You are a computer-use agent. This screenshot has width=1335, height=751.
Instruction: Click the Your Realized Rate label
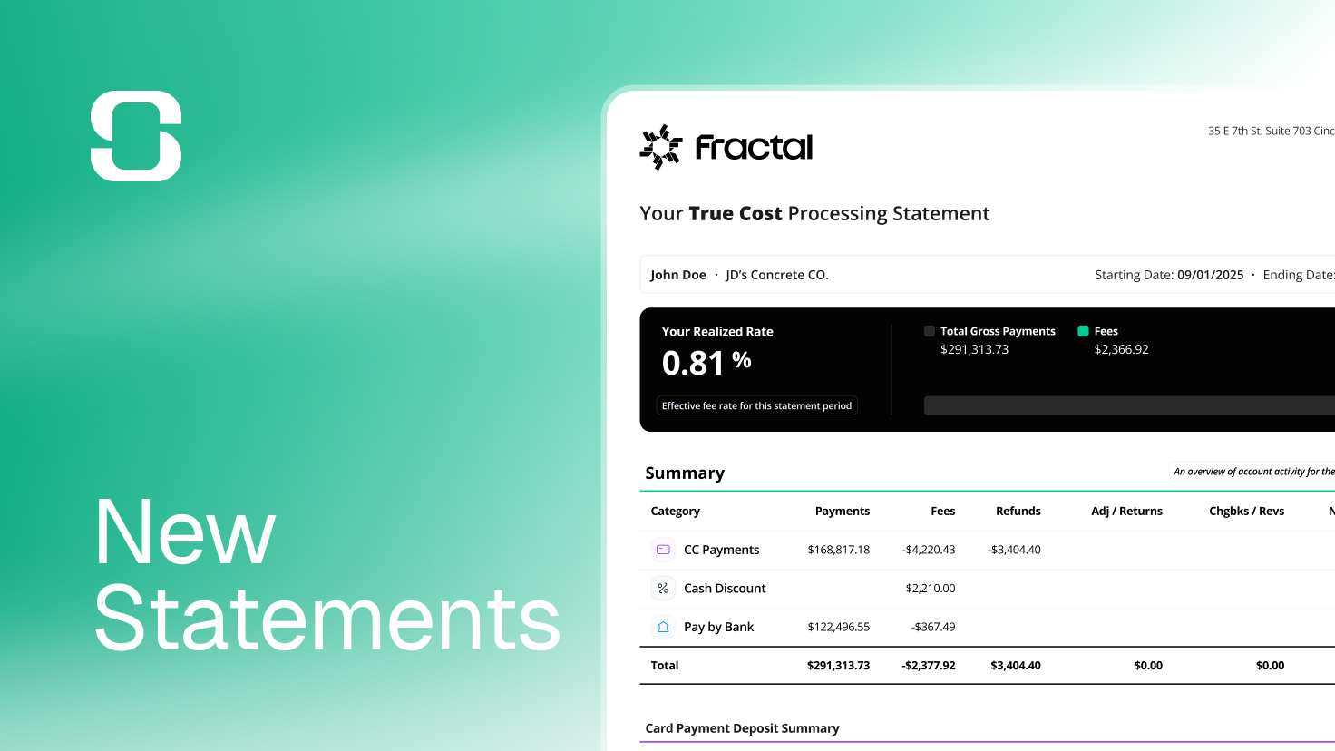[x=717, y=332]
